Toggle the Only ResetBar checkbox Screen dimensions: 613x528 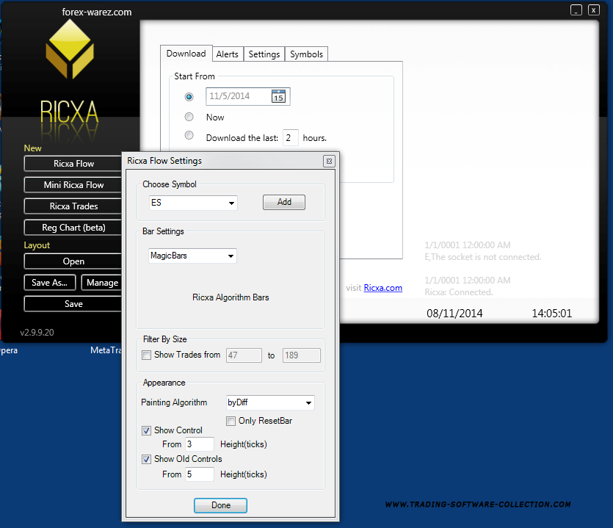tap(231, 421)
